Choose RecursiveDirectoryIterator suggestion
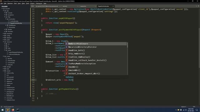This screenshot has width=200, height=112. 96,47
